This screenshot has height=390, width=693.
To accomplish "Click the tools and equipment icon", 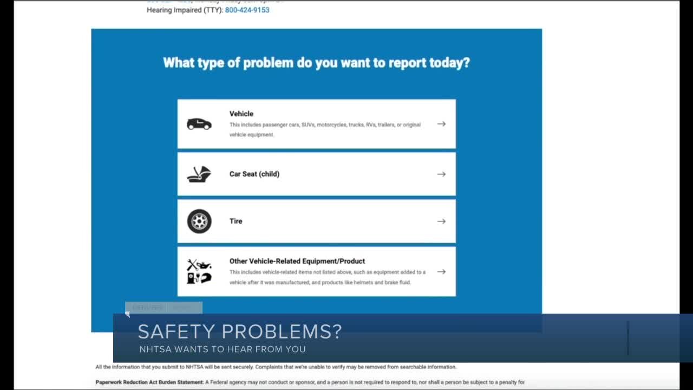I will coord(199,271).
